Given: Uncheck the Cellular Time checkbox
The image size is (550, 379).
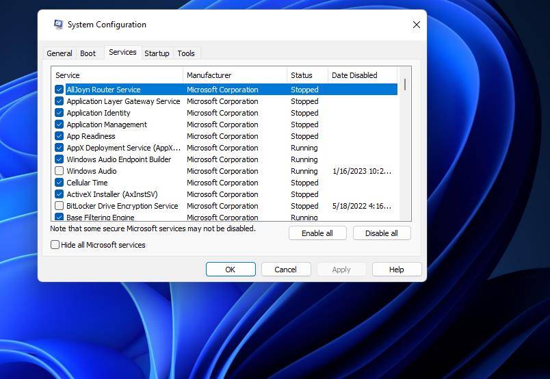Looking at the screenshot, I should coord(60,183).
